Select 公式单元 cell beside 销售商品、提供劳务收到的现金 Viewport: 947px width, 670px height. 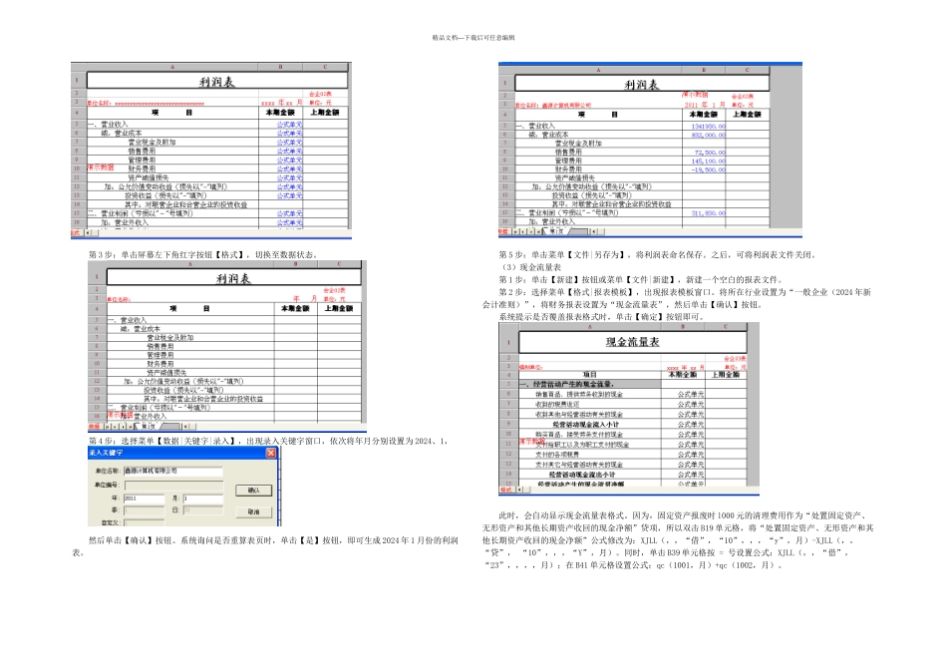683,394
